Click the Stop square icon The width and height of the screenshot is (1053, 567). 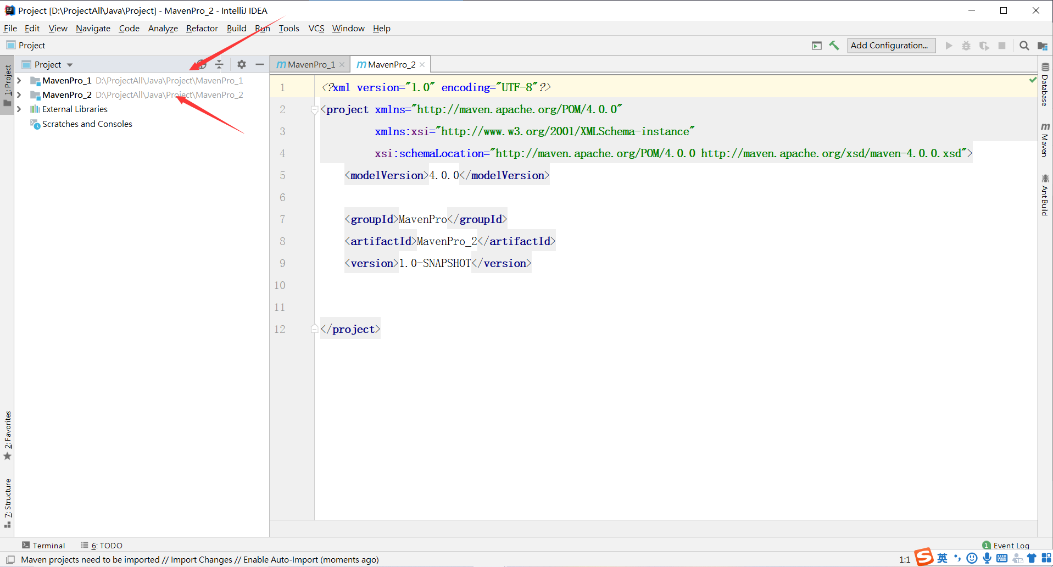[1002, 46]
